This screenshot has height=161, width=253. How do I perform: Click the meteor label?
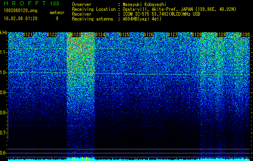[57, 12]
